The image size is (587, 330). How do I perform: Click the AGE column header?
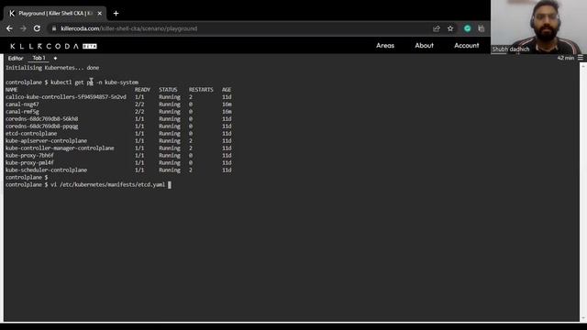click(x=227, y=90)
